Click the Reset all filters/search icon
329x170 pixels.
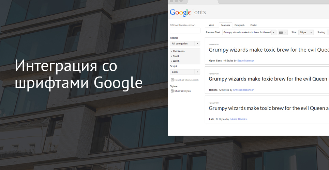click(x=172, y=80)
